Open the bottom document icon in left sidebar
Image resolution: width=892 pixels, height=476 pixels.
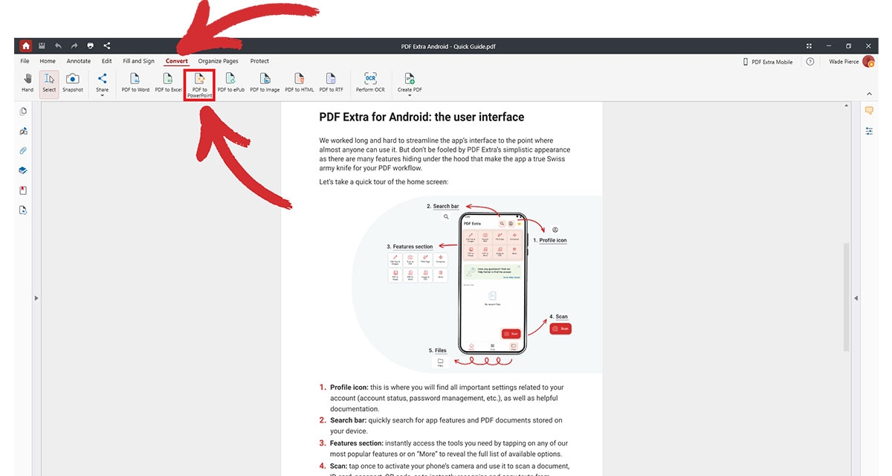[24, 210]
